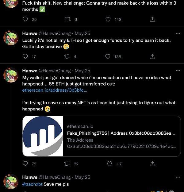The width and height of the screenshot is (184, 192).
Task: Open the etherscan.io/address link in tweet
Action: coord(55,90)
